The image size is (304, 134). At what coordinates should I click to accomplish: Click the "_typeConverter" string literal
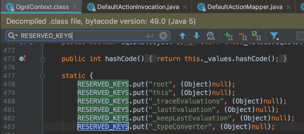coord(180,127)
